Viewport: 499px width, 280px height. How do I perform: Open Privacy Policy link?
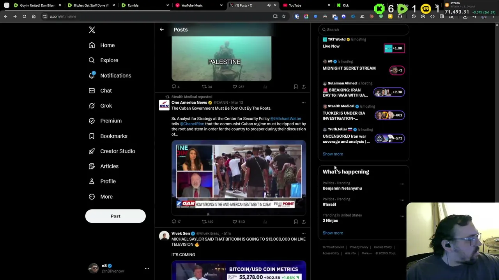coord(359,247)
